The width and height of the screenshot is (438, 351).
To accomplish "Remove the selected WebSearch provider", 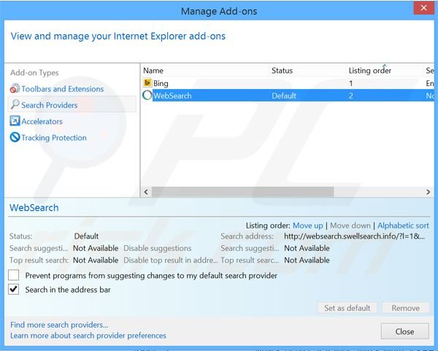I will point(405,308).
